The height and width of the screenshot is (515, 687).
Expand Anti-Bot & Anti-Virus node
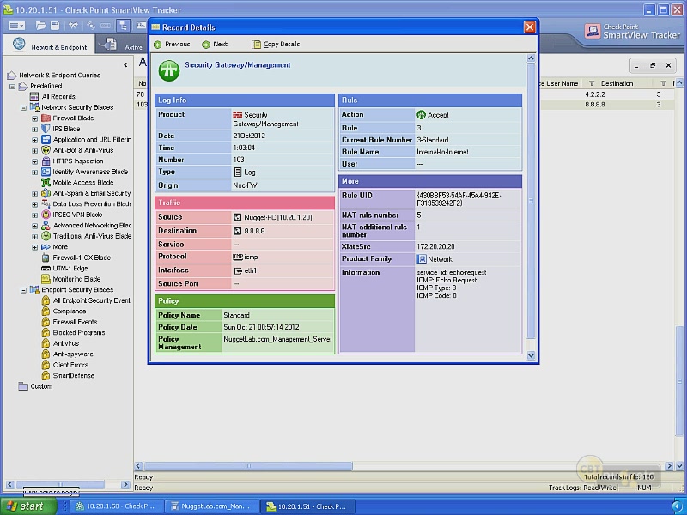34,151
